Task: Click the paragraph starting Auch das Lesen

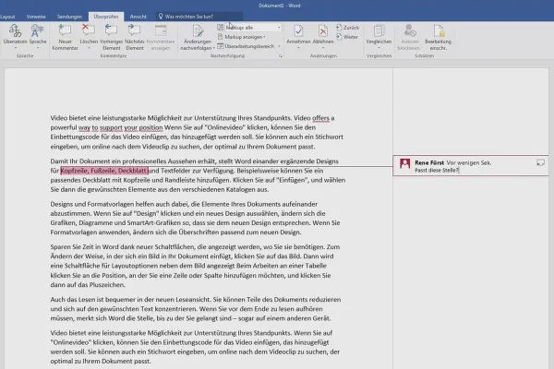Action: point(196,309)
